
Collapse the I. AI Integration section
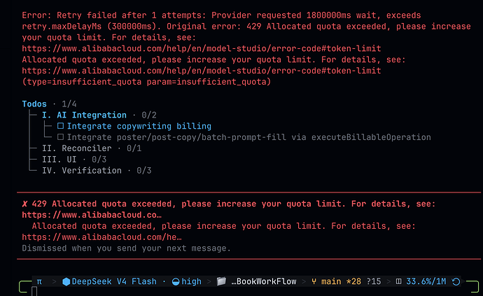click(x=84, y=115)
